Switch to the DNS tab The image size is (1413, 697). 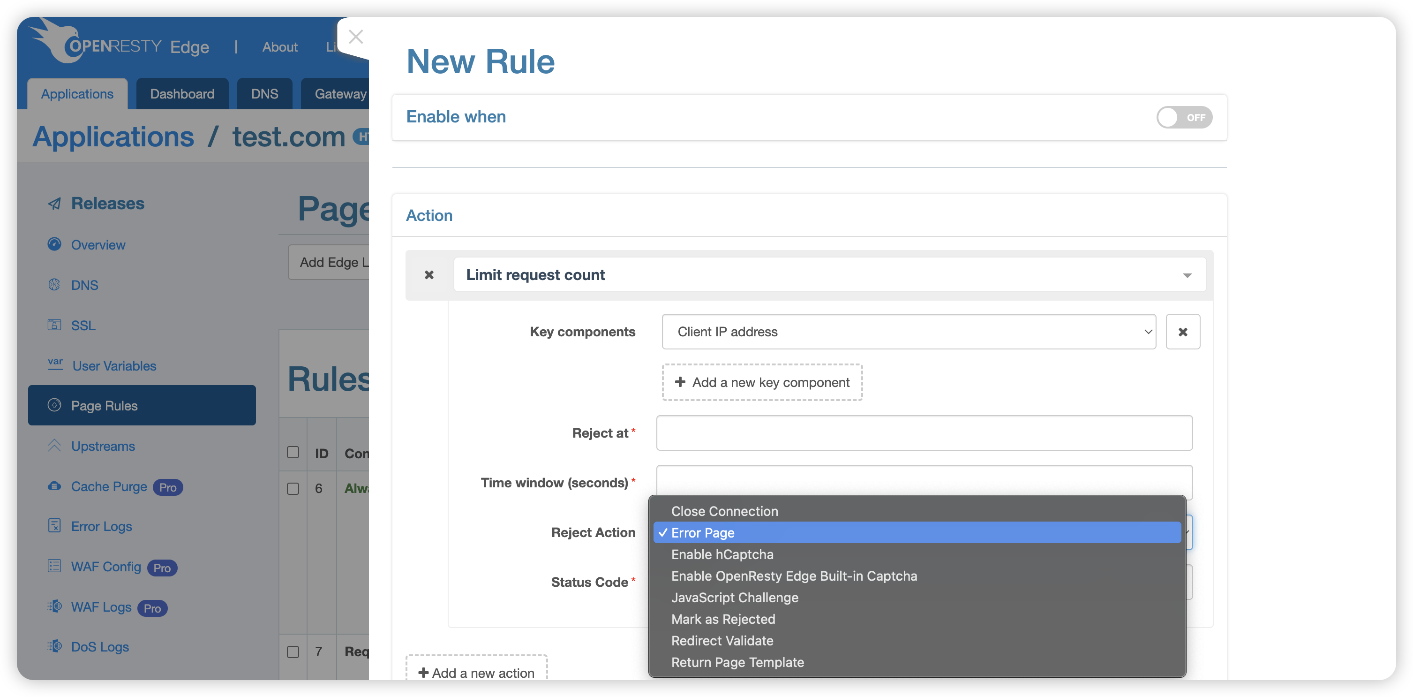(x=263, y=93)
